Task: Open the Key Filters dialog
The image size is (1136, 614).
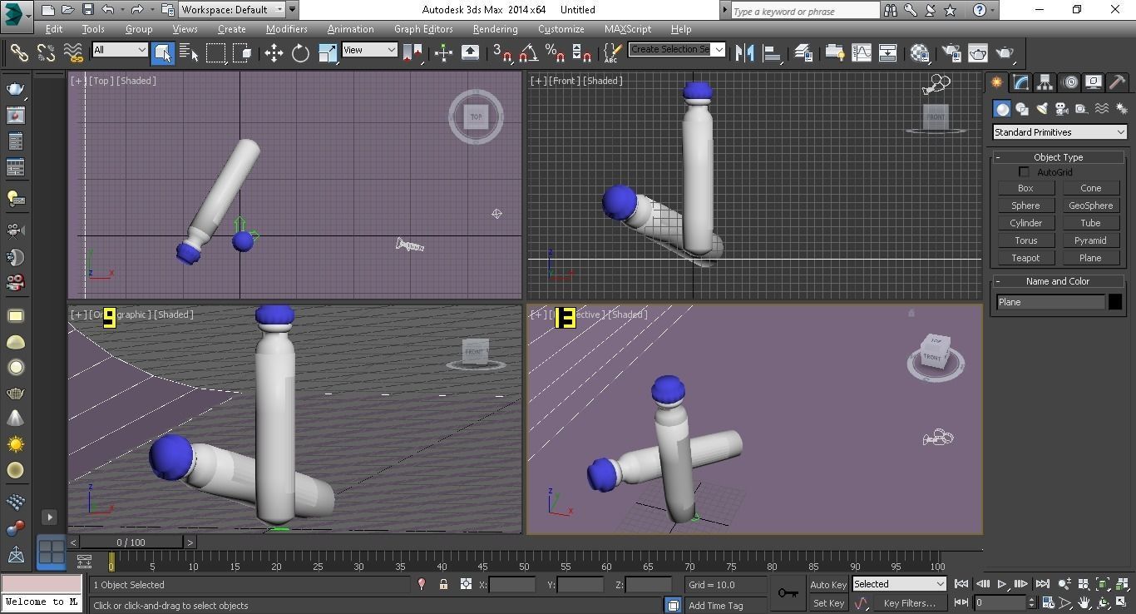Action: 909,603
